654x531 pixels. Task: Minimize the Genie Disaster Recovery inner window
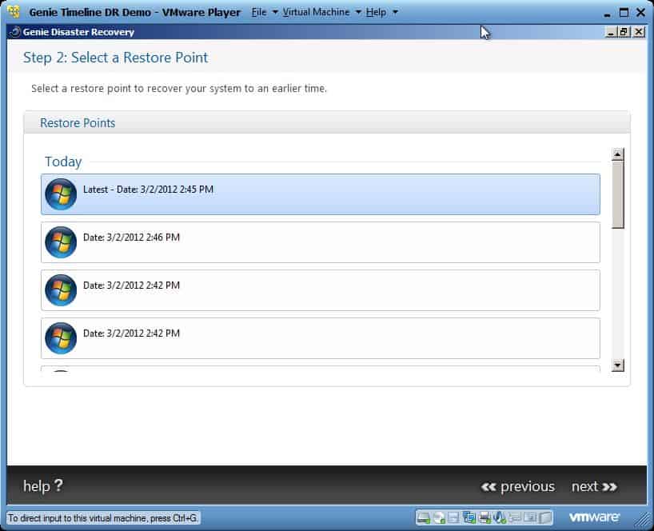tap(611, 32)
